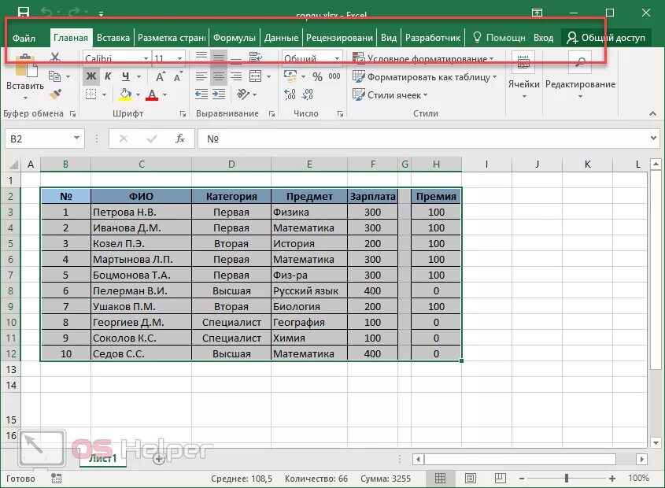The height and width of the screenshot is (488, 665).
Task: Click the Select All corner triangle
Action: coord(13,165)
